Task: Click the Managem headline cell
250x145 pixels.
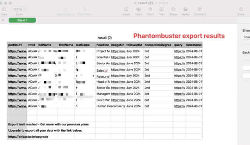Action: pos(103,94)
